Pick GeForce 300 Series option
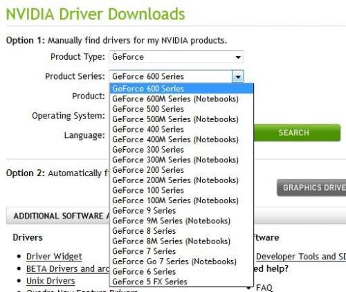Viewport: 346px width, 292px height. coord(181,150)
